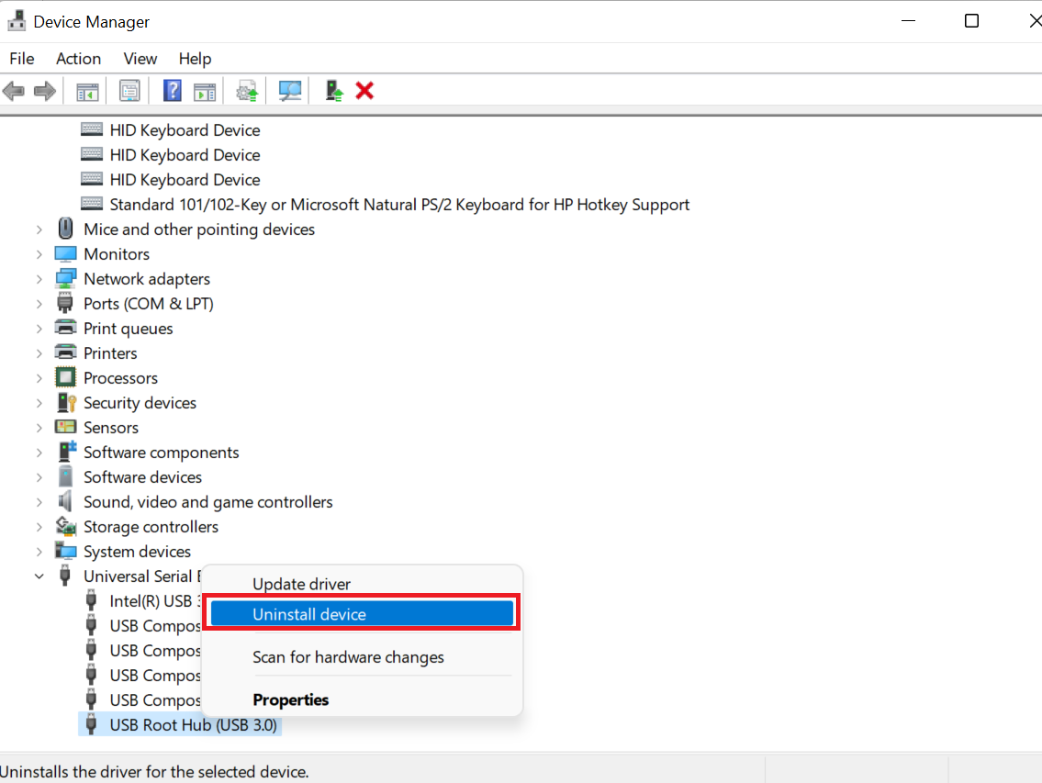Screen dimensions: 1042x783
Task: Expand the Software devices category
Action: click(39, 477)
